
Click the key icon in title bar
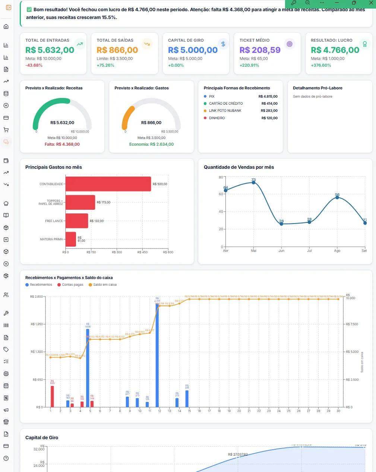point(294,3)
